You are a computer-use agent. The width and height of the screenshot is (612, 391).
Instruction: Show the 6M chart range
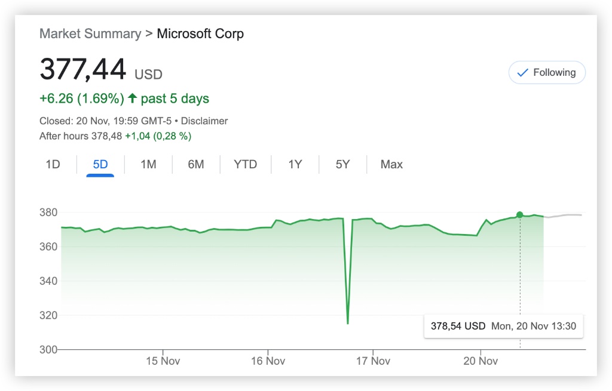coord(196,164)
